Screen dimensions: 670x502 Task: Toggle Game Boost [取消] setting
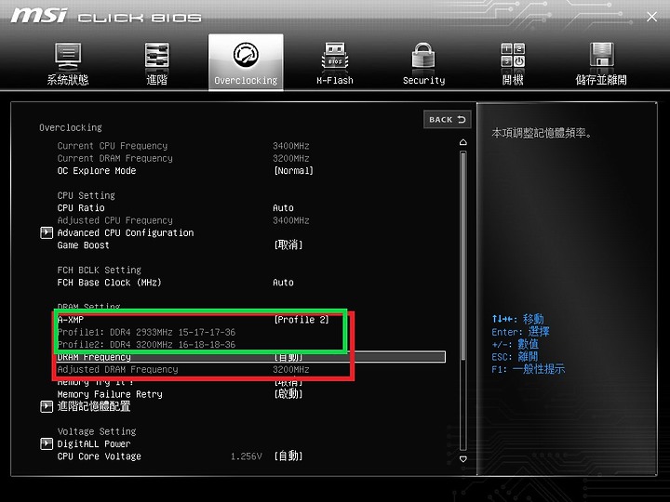click(x=288, y=245)
